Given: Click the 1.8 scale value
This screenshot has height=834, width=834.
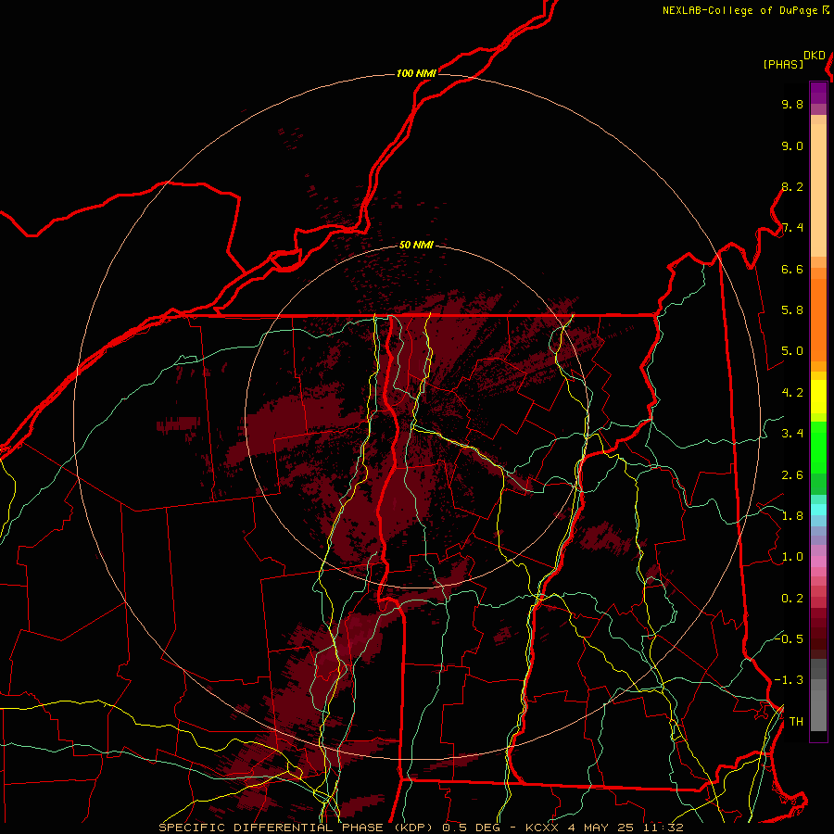Looking at the screenshot, I should coord(792,516).
